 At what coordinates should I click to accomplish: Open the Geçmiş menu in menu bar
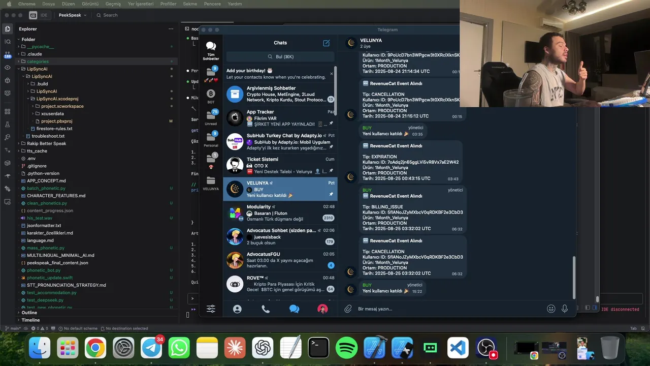[x=113, y=4]
